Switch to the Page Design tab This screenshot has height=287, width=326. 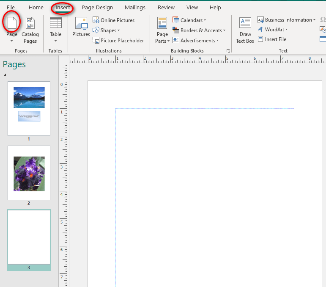click(x=97, y=8)
